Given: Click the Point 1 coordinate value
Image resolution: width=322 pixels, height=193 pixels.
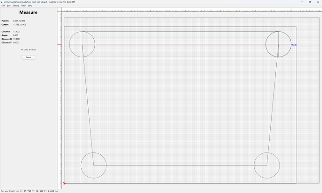Looking at the screenshot, I should tap(19, 21).
